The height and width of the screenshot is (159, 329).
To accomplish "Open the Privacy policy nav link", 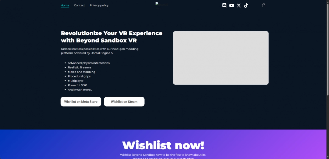I will click(x=99, y=5).
